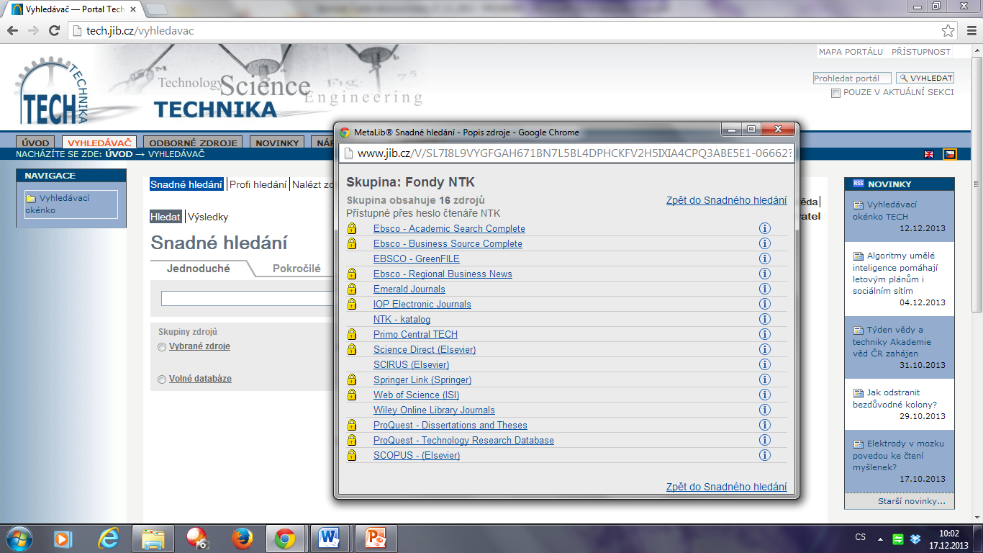983x553 pixels.
Task: View info icon of NTK - katalog
Action: [764, 319]
